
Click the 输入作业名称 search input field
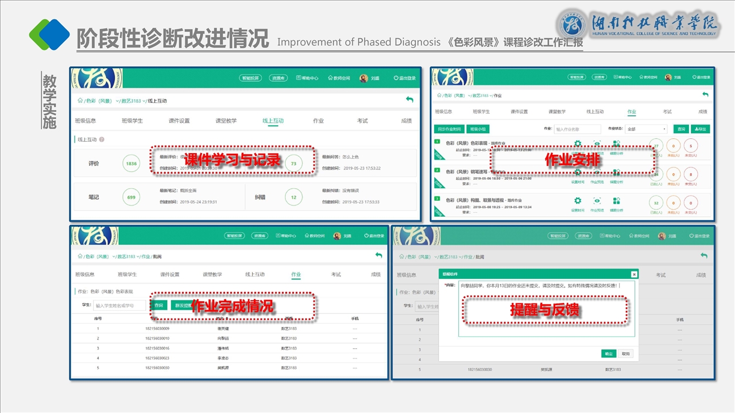point(577,129)
